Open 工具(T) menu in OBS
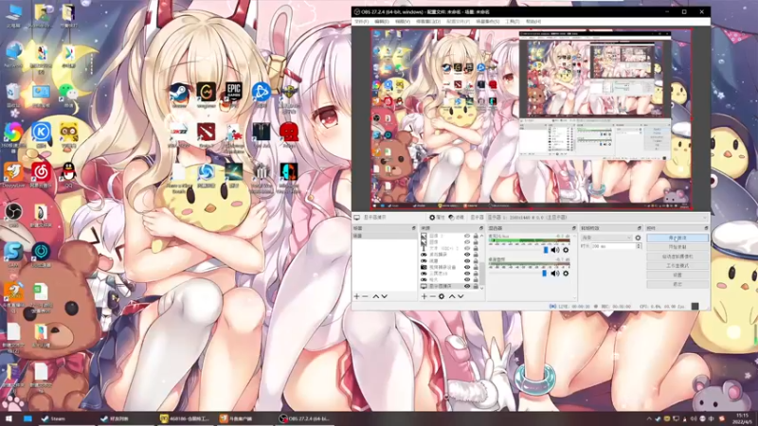This screenshot has width=758, height=426. (x=513, y=22)
